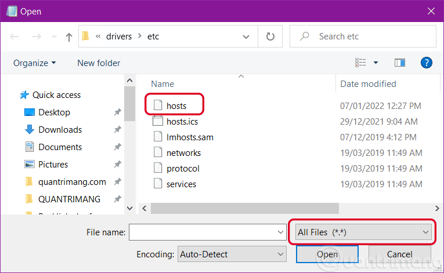Screen dimensions: 444x273
Task: Open the Organize menu
Action: 35,63
